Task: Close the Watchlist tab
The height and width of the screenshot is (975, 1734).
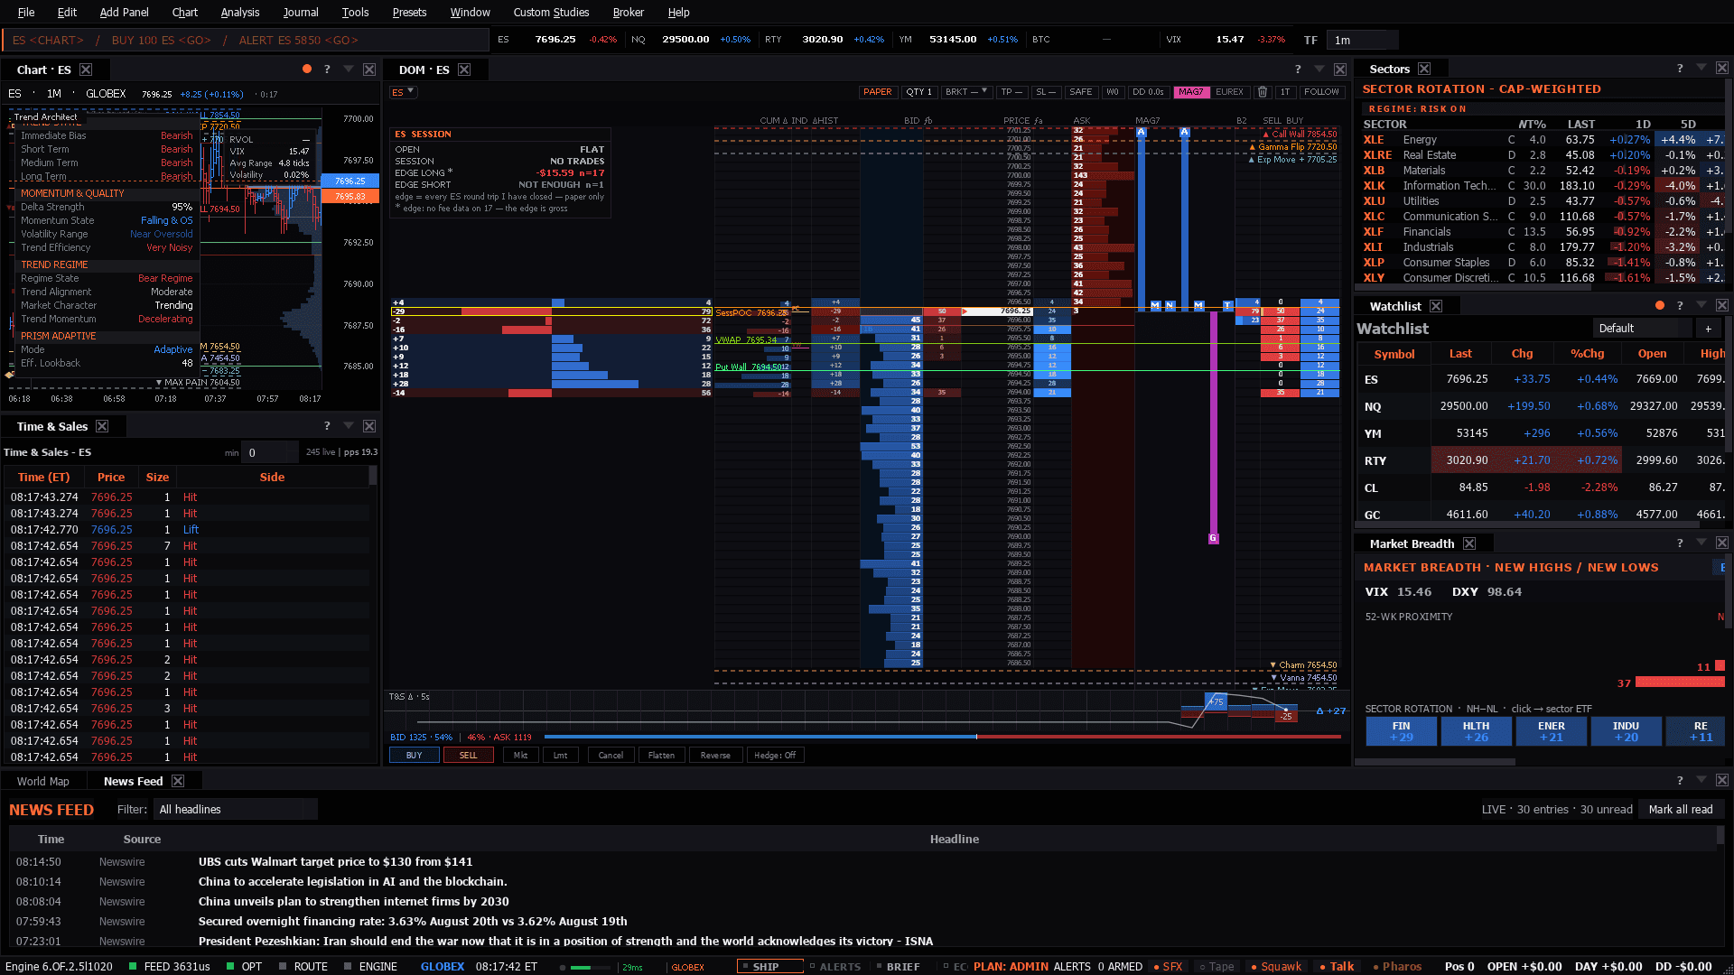Action: pos(1436,306)
